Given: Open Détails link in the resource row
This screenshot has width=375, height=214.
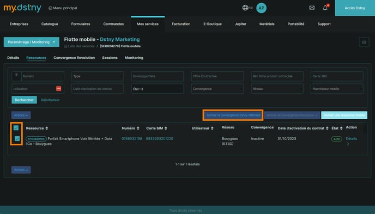Looking at the screenshot, I should pyautogui.click(x=352, y=138).
